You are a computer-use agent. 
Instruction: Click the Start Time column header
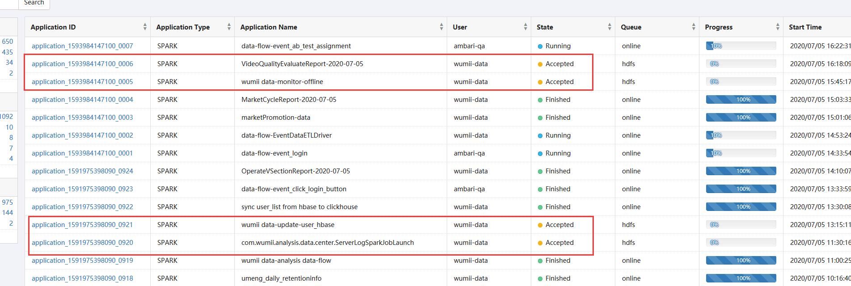click(x=805, y=27)
